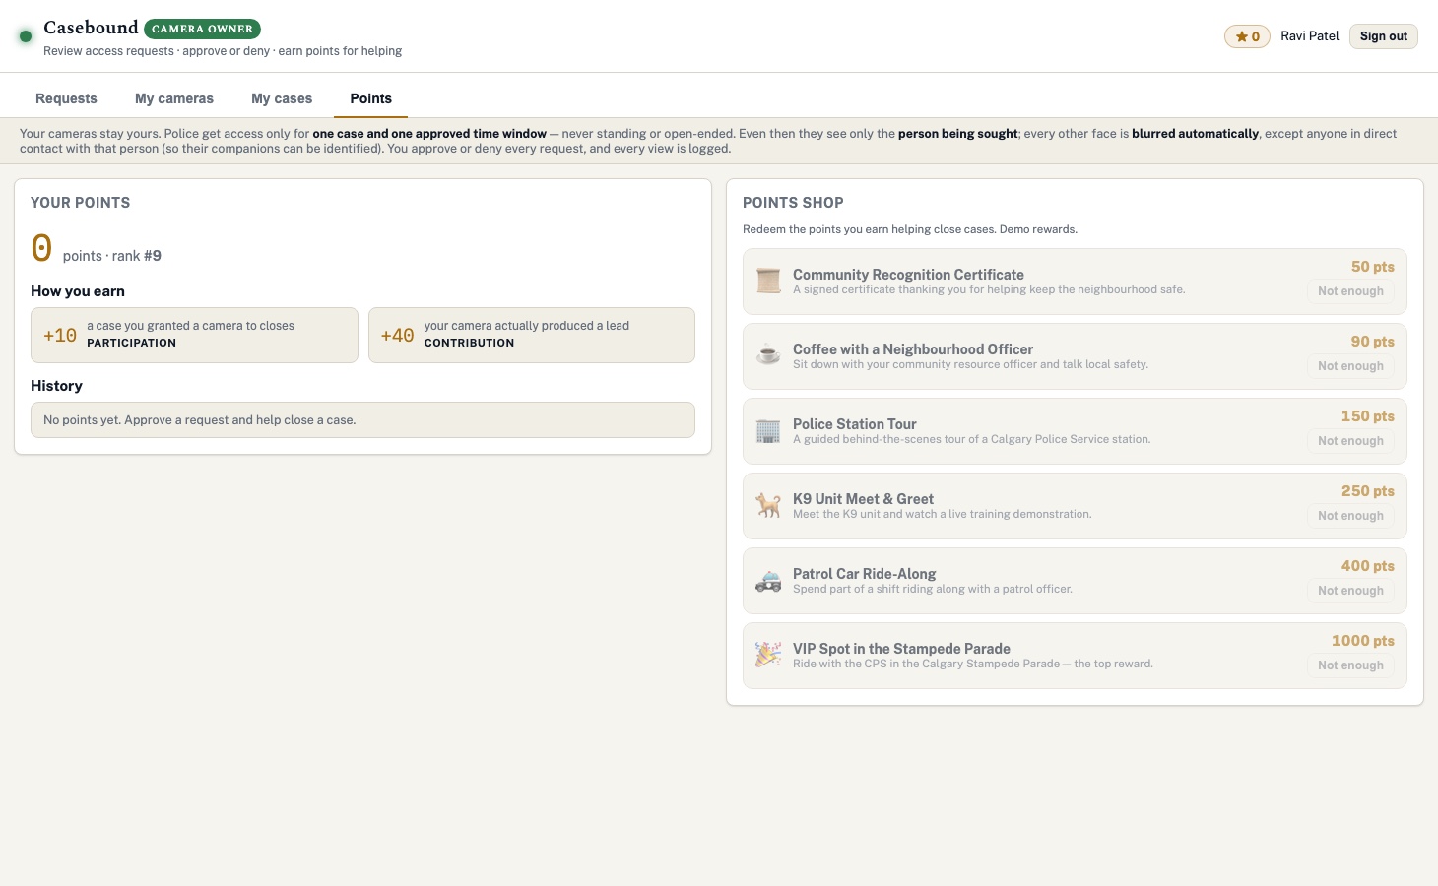Screen dimensions: 1438x886
Task: Click the 'Redeem the points you earn' description
Action: pyautogui.click(x=910, y=229)
